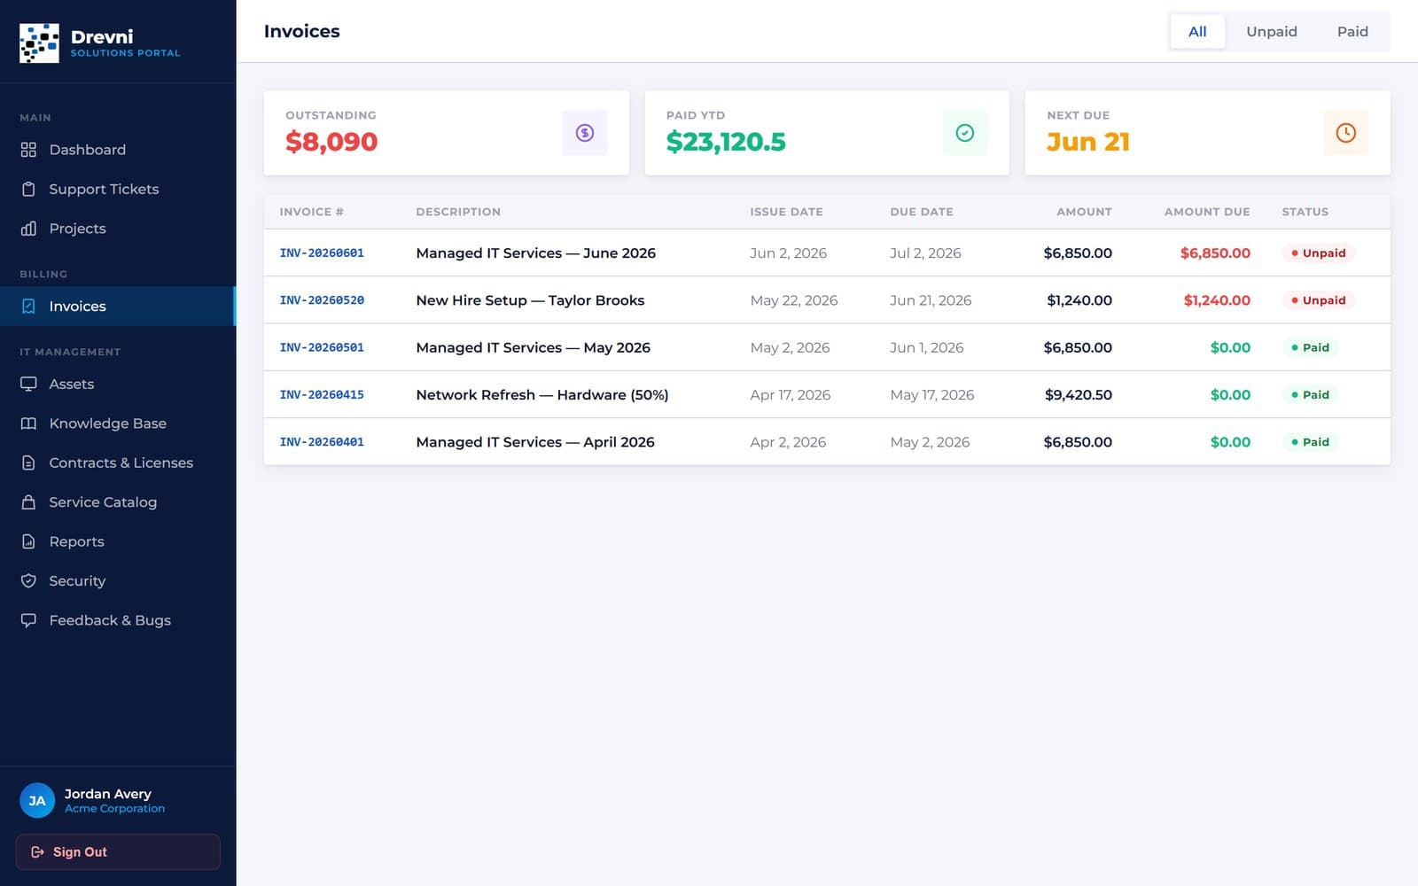Viewport: 1418px width, 886px height.
Task: Open invoice INV-20260401
Action: click(322, 442)
